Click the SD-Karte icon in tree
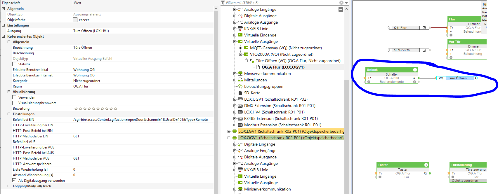498x194 pixels. click(x=240, y=93)
